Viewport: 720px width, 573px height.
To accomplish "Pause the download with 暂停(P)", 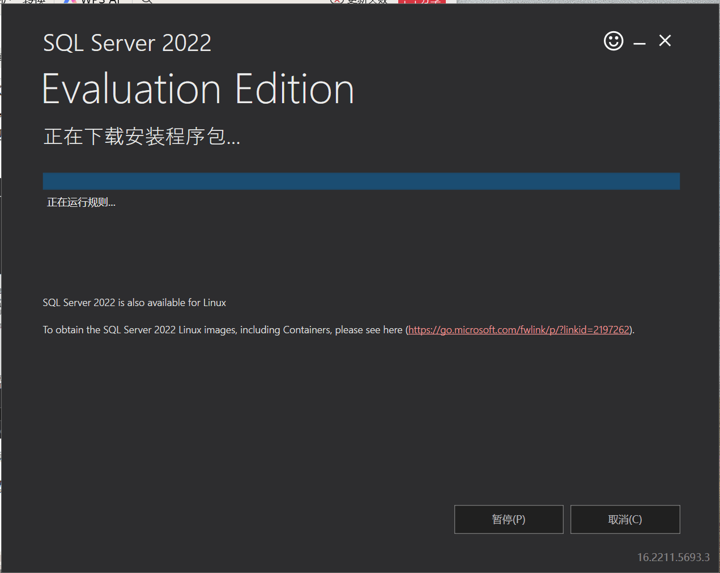I will click(509, 519).
